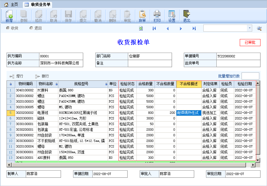Click the 泰国,880 specification cell

point(83,90)
